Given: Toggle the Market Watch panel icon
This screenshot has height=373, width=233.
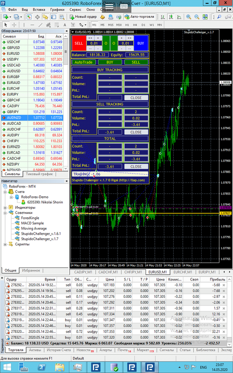Looking at the screenshot, I should [29, 17].
